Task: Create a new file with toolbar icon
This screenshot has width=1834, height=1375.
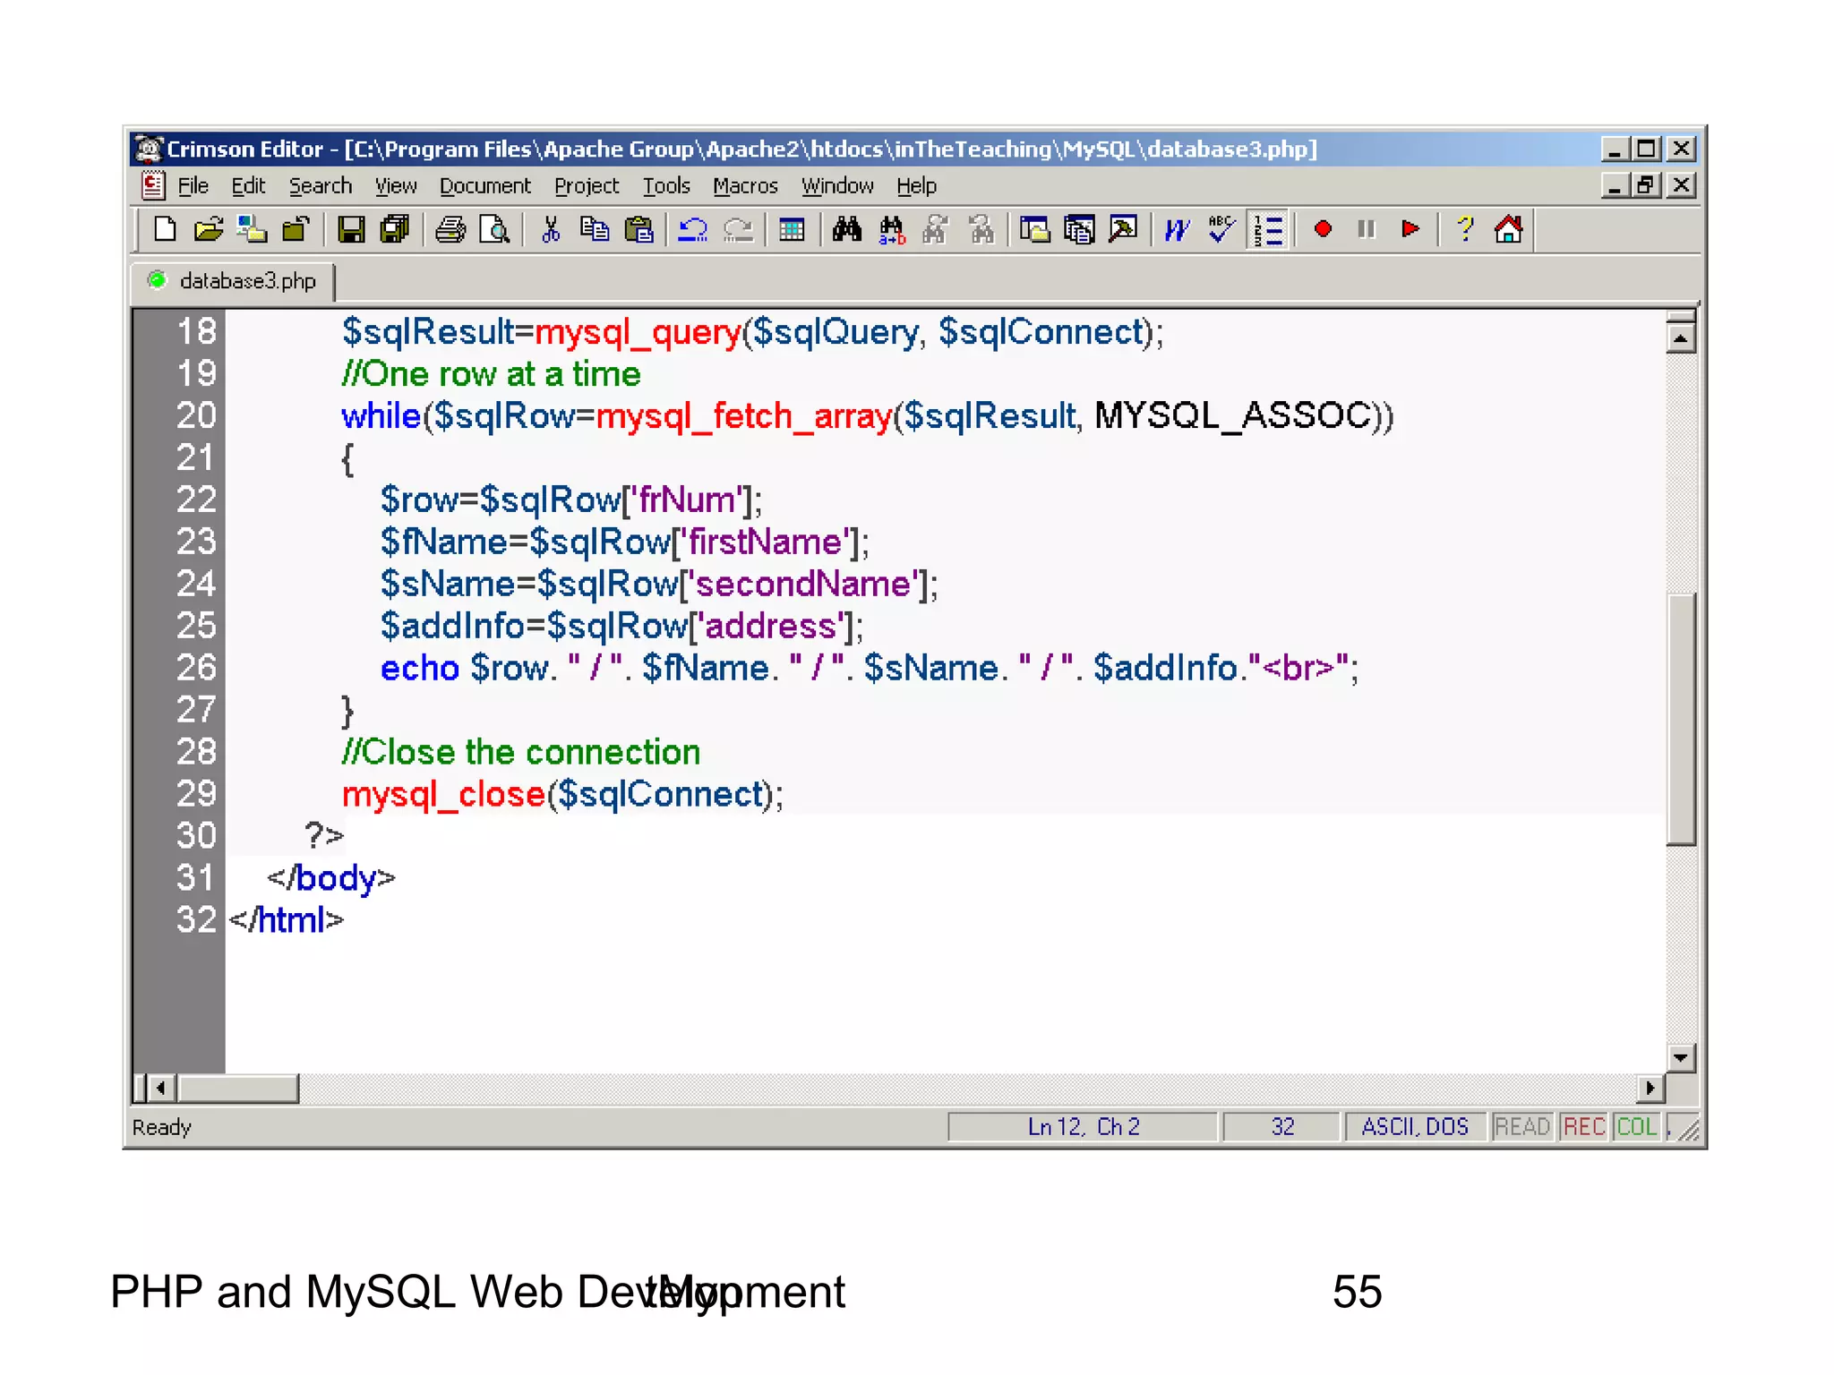Action: (165, 230)
